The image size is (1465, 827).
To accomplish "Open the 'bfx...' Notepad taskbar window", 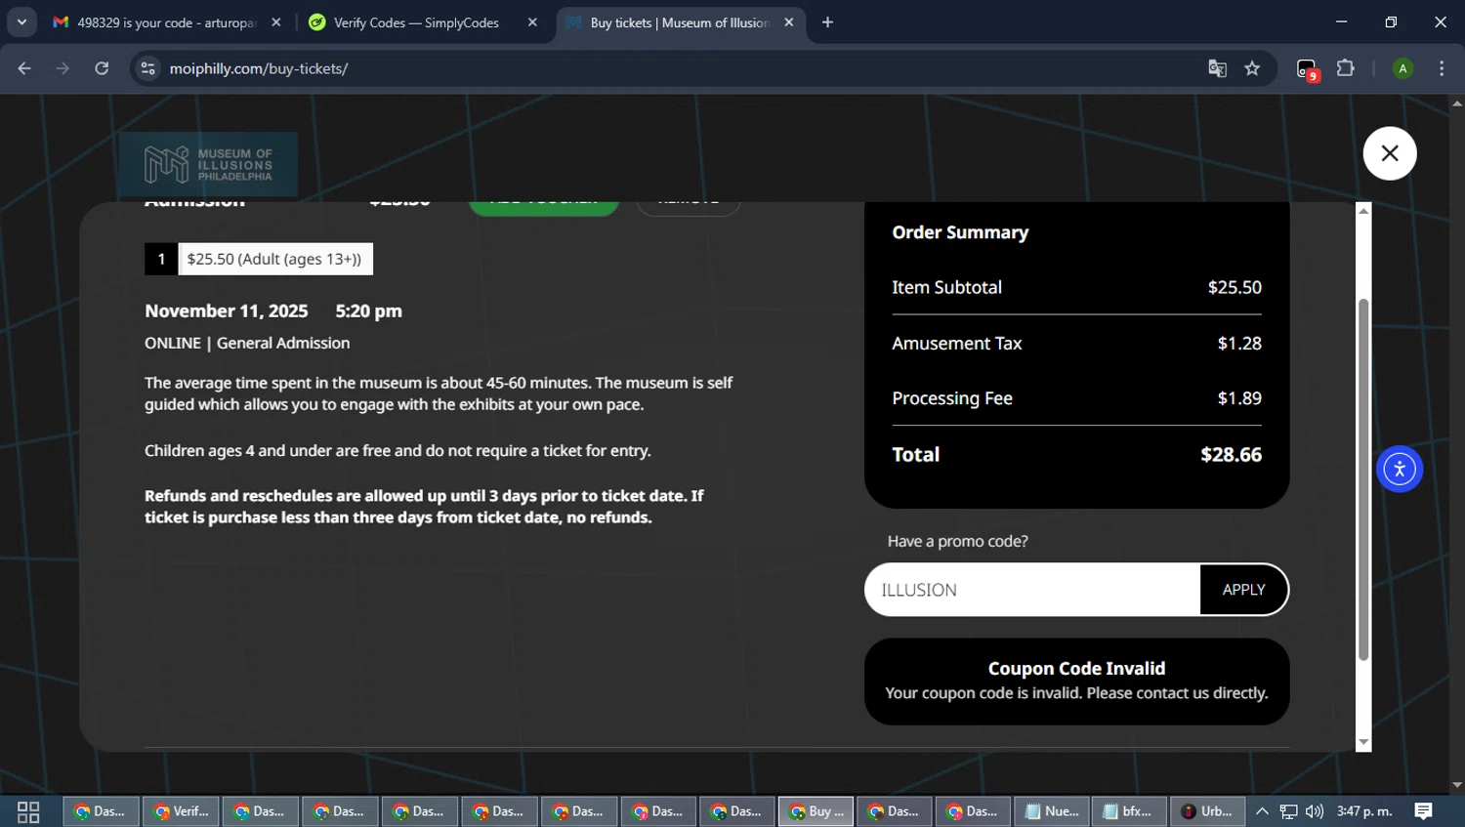I will pyautogui.click(x=1129, y=811).
